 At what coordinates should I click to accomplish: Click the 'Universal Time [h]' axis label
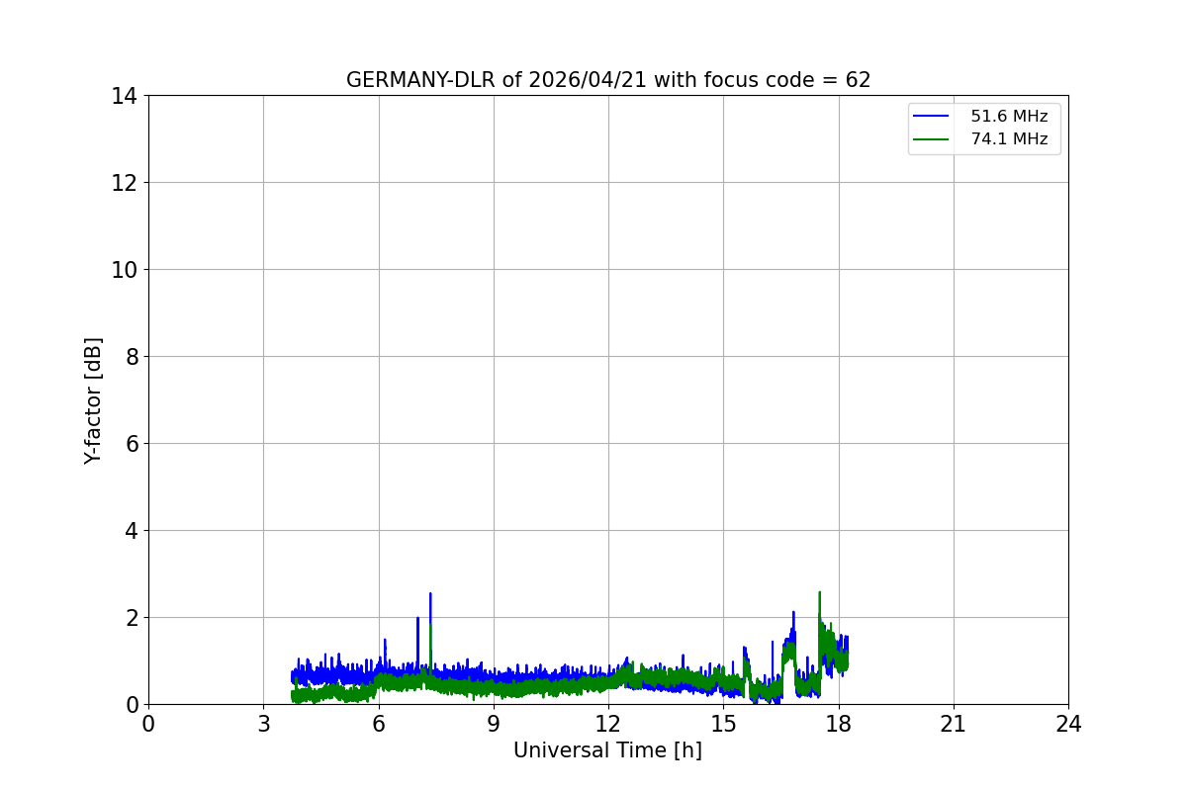click(x=607, y=750)
